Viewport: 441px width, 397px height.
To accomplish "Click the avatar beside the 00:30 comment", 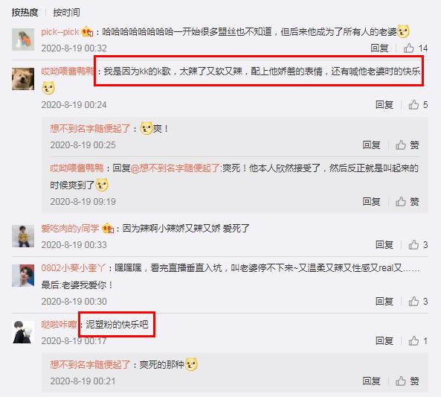I will pos(23,276).
